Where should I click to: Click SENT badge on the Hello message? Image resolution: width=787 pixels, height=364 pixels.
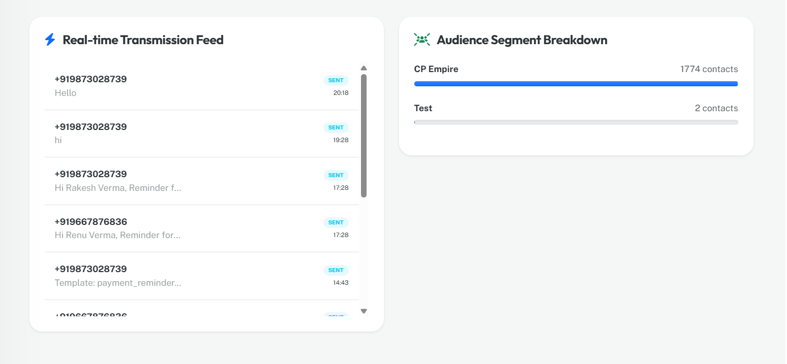coord(336,80)
